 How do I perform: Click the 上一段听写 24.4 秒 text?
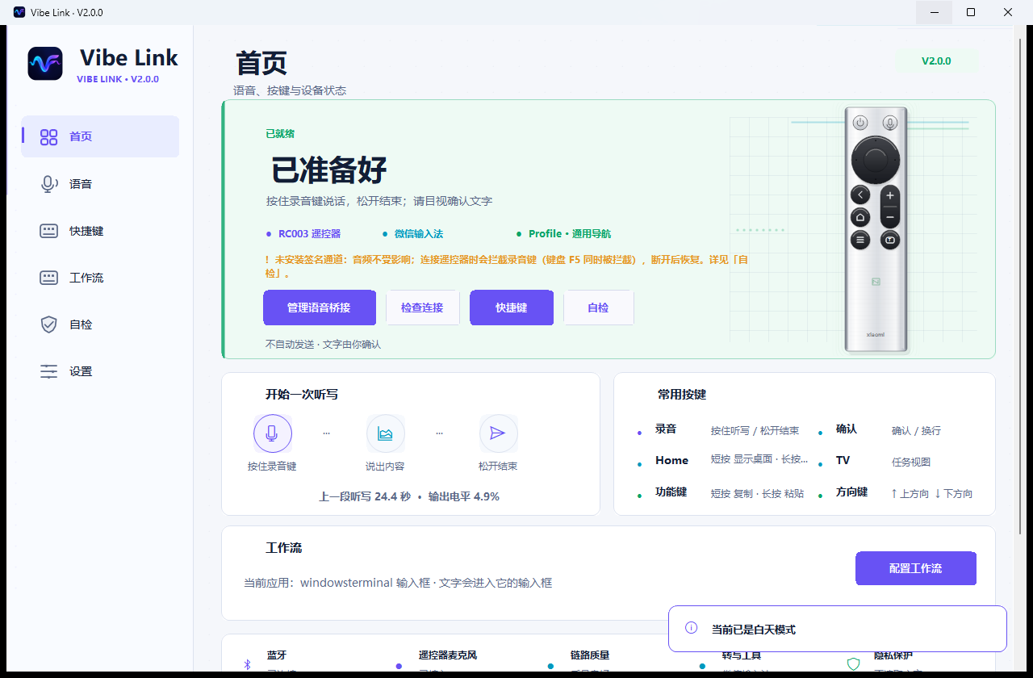coord(365,496)
